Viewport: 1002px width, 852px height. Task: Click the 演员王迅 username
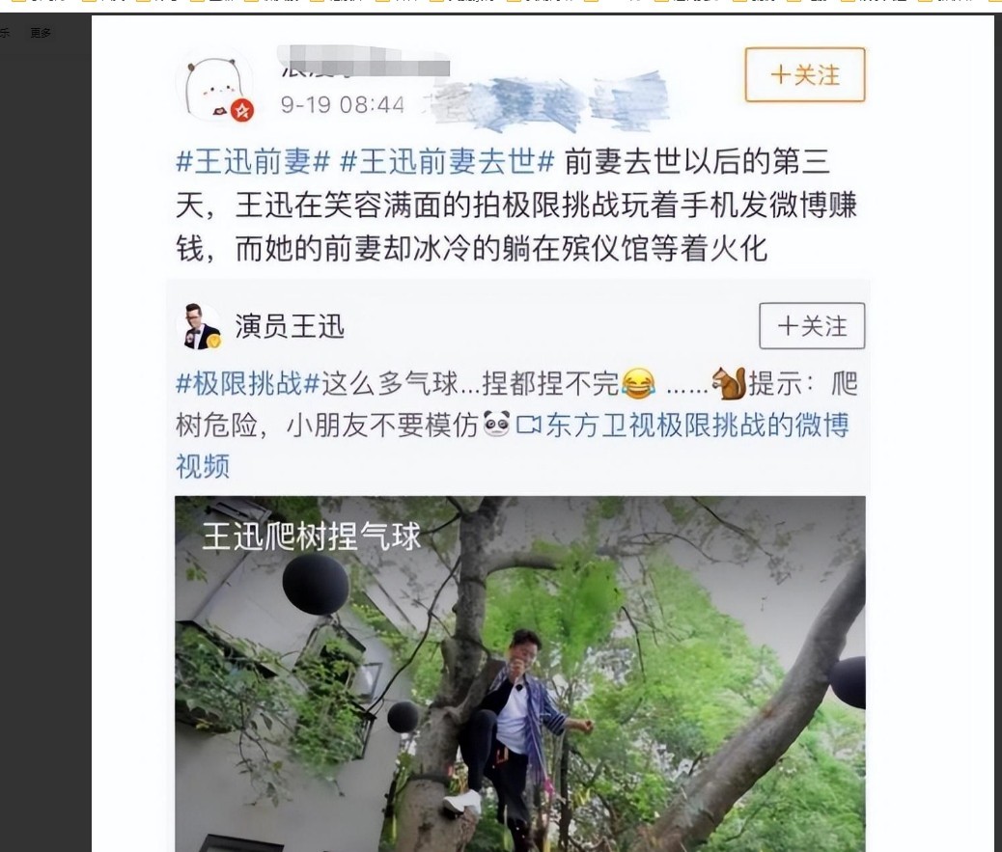[x=291, y=327]
